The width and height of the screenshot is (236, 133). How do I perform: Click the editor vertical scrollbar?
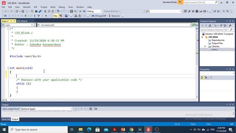pos(197,62)
